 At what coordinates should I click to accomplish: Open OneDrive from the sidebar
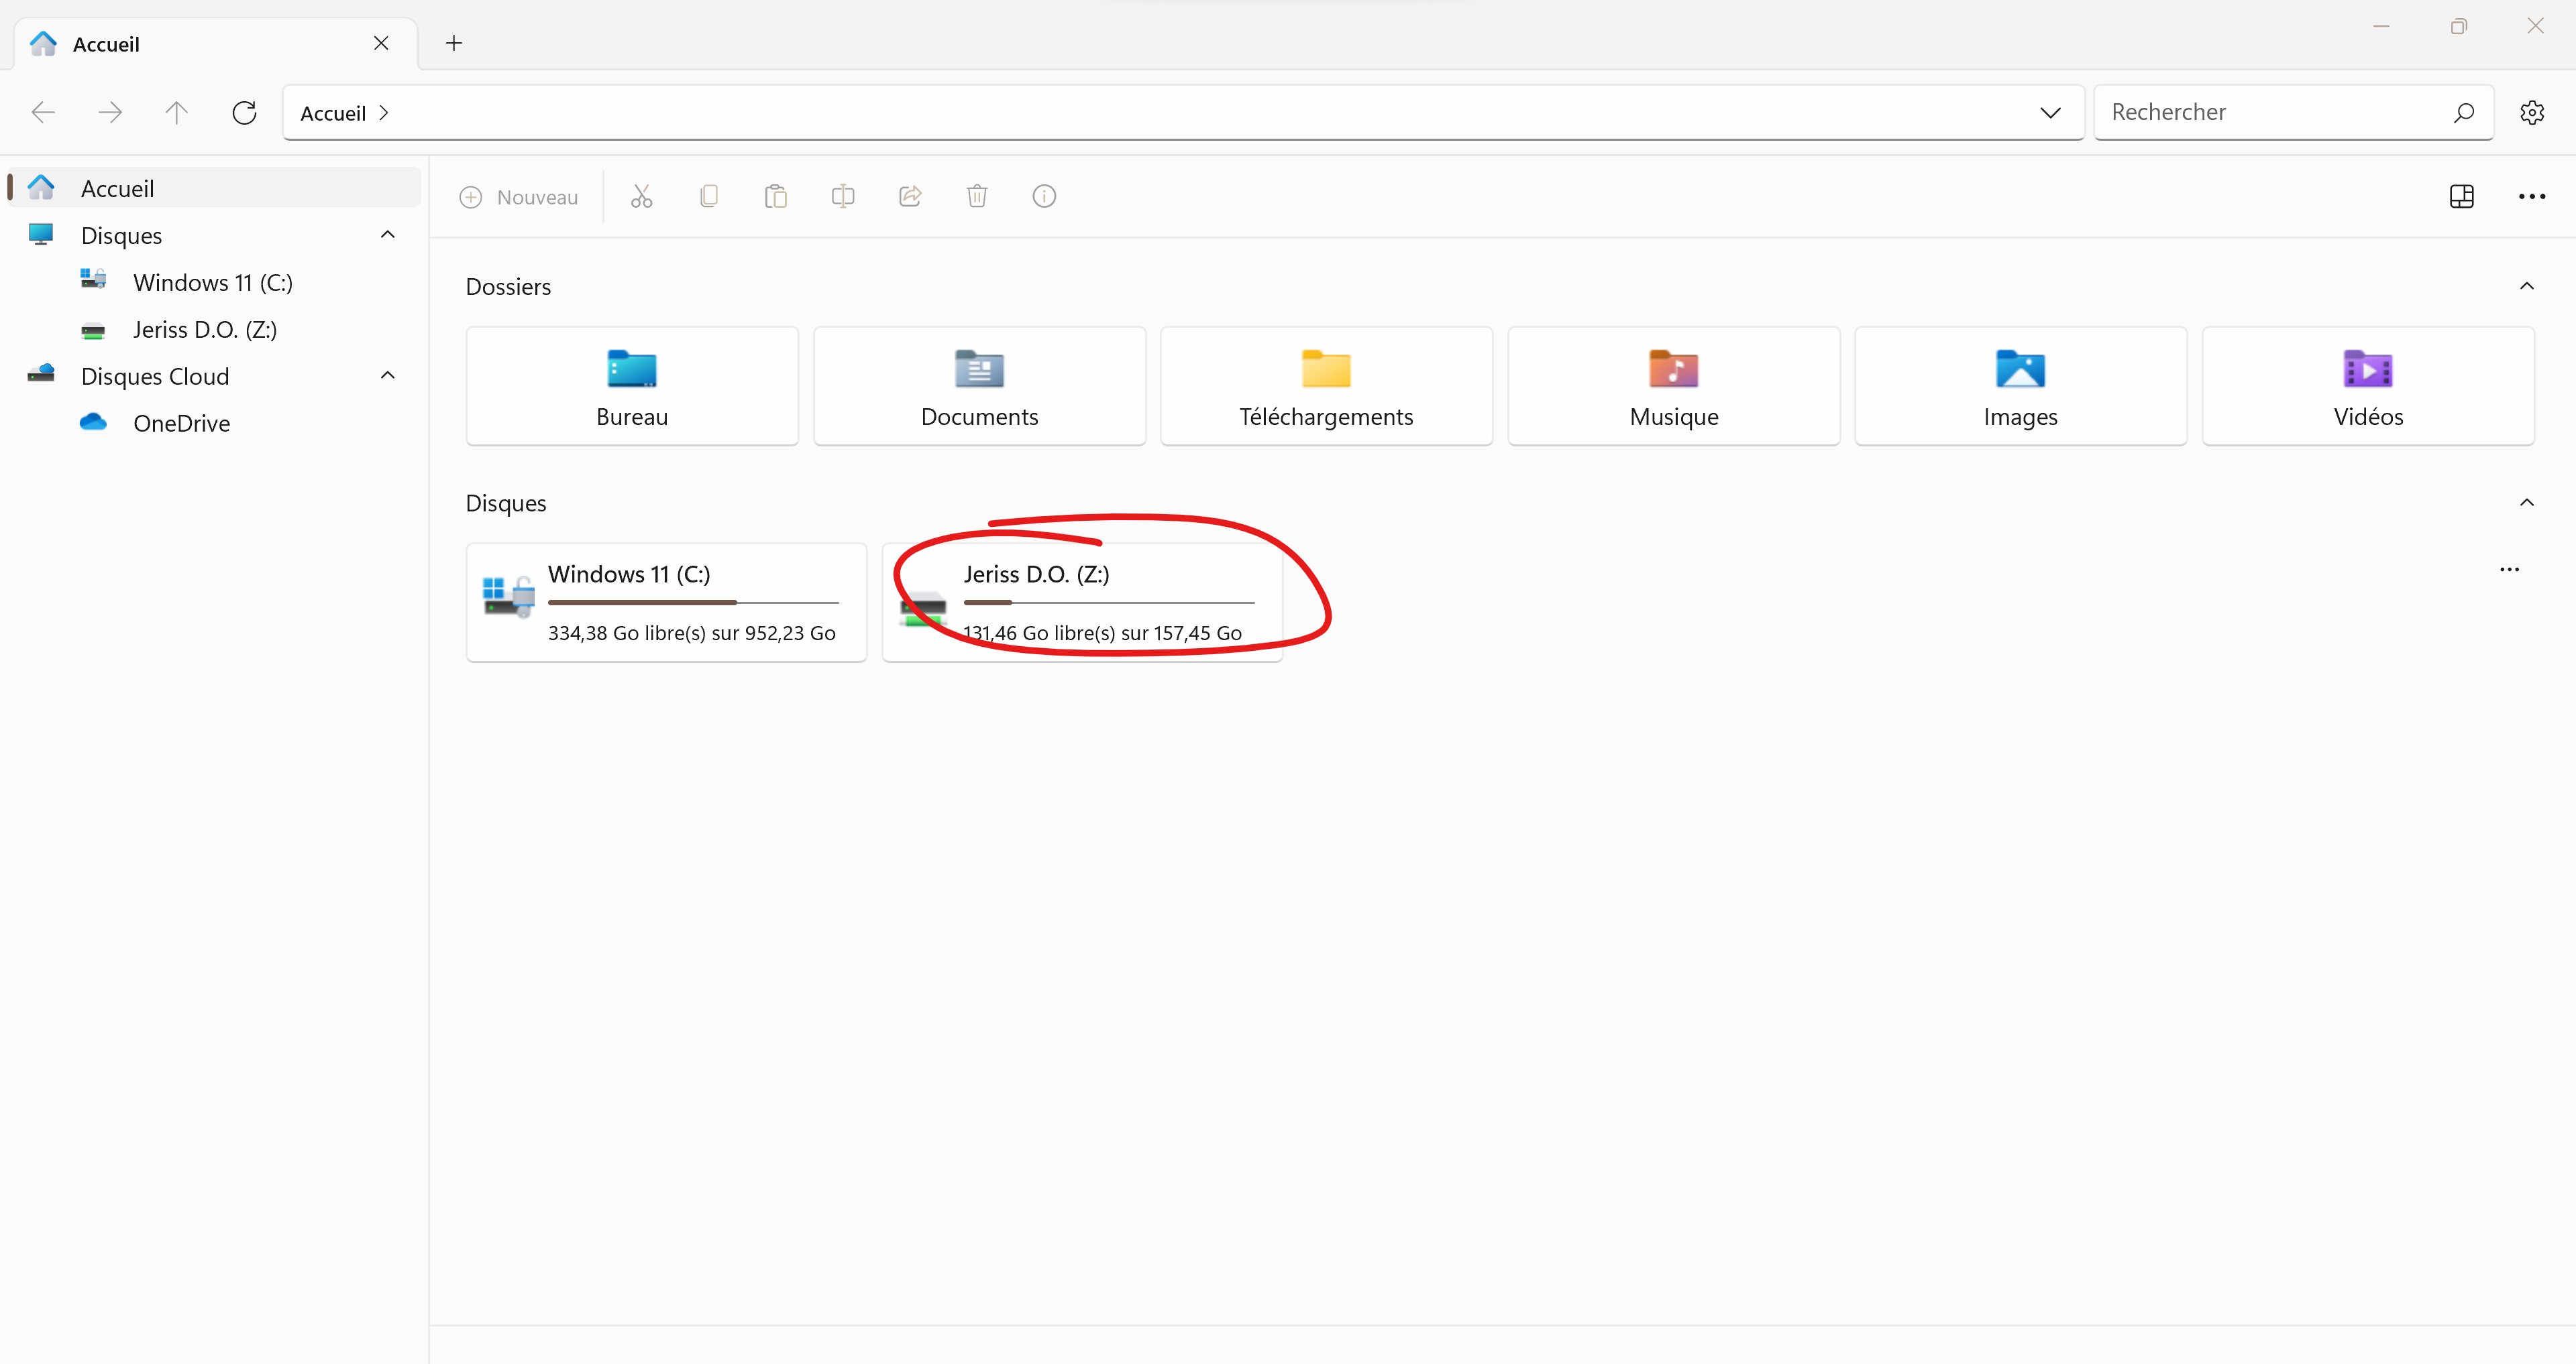(x=182, y=423)
